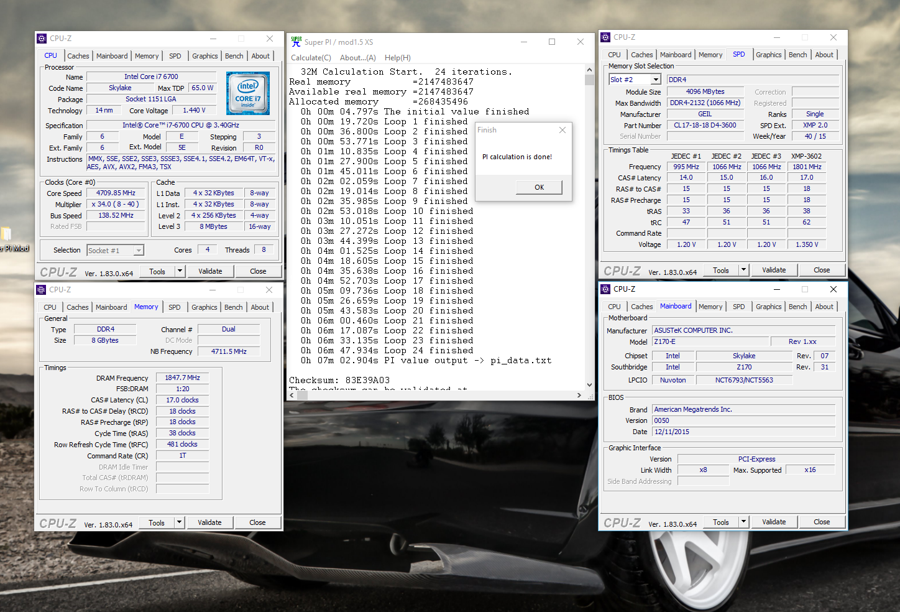
Task: Click Close button in the Mainboard window
Action: [x=822, y=522]
